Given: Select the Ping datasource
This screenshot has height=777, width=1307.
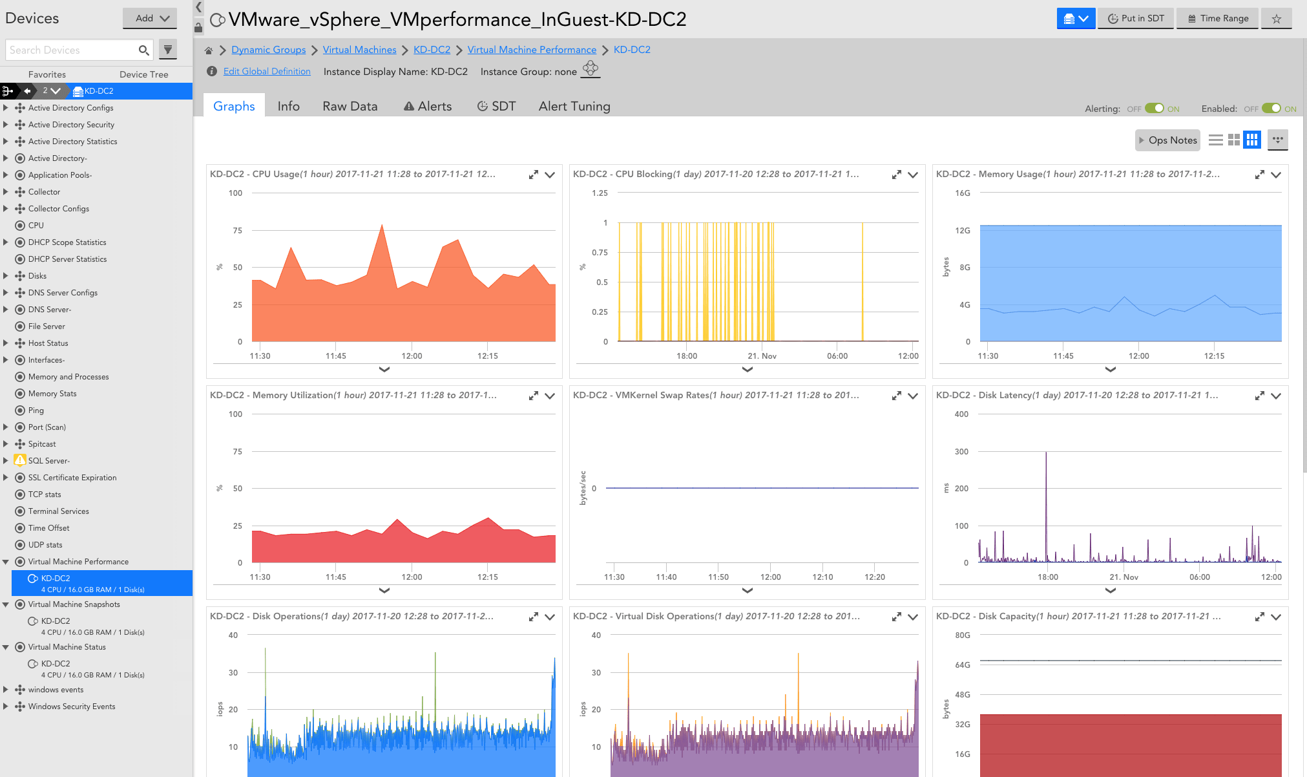Looking at the screenshot, I should 36,410.
